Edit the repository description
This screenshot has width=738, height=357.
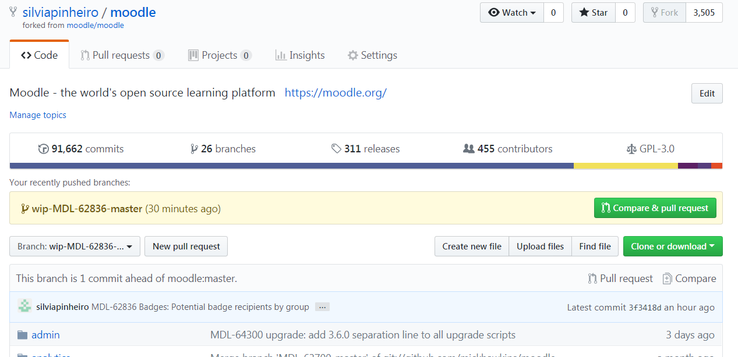(707, 94)
